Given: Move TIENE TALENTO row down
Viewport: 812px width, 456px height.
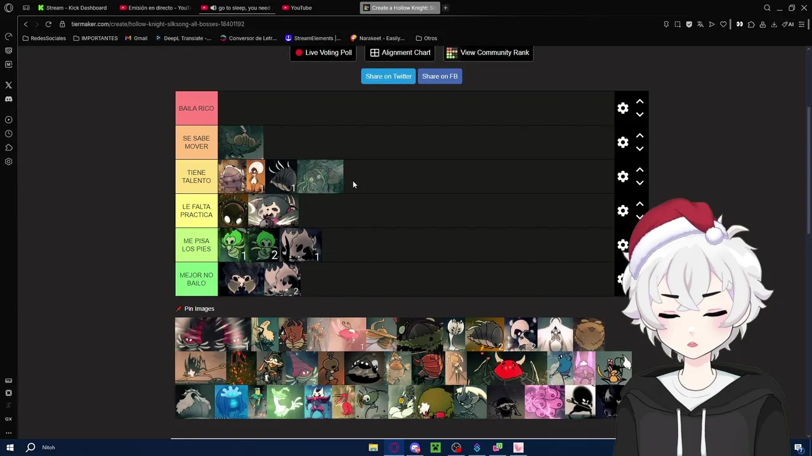Looking at the screenshot, I should click(x=639, y=183).
